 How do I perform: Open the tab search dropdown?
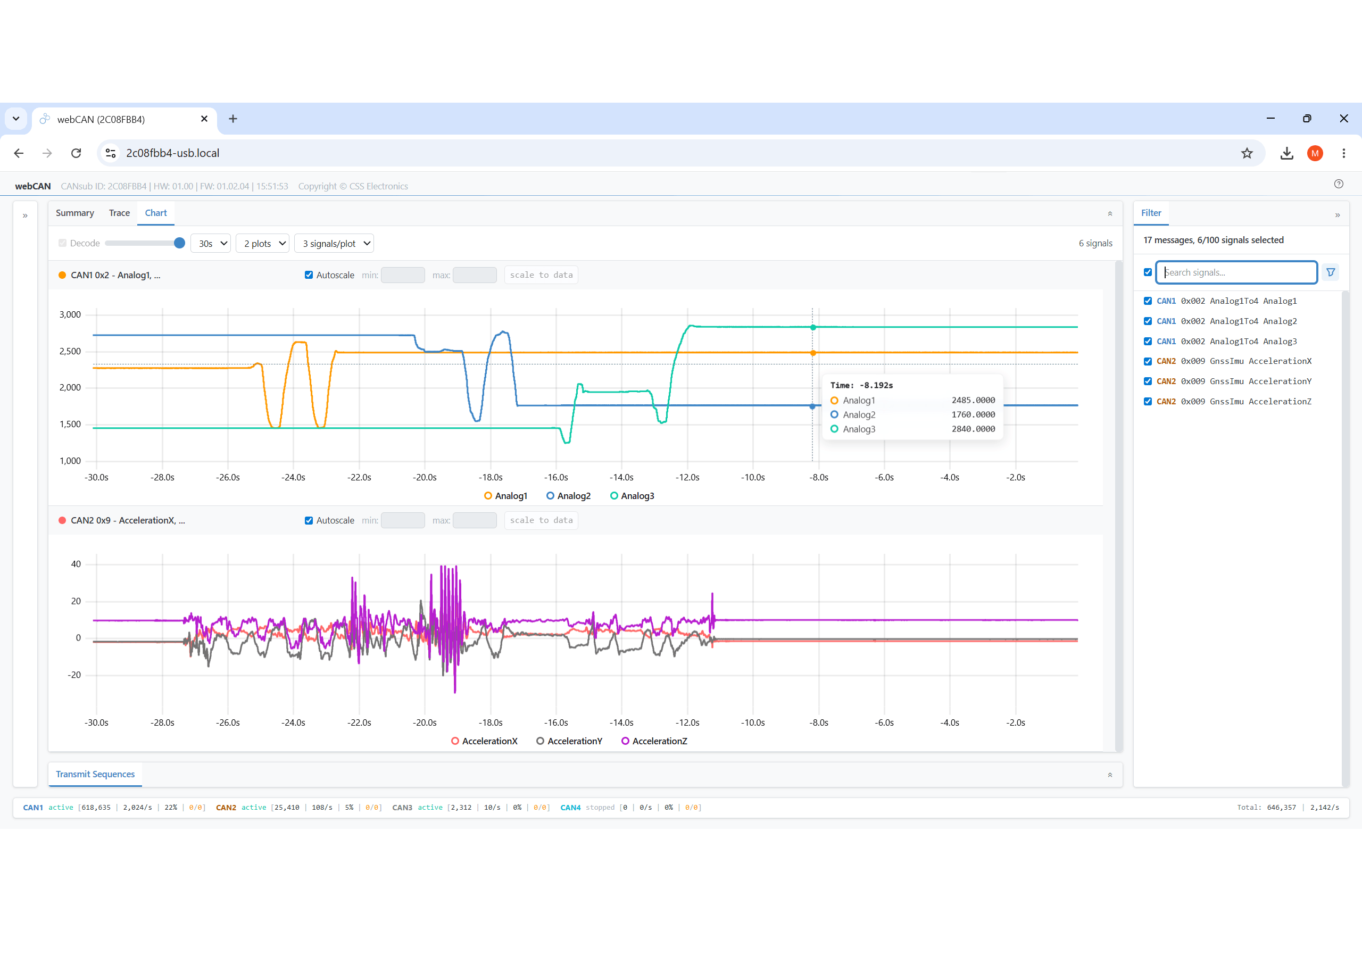(16, 119)
